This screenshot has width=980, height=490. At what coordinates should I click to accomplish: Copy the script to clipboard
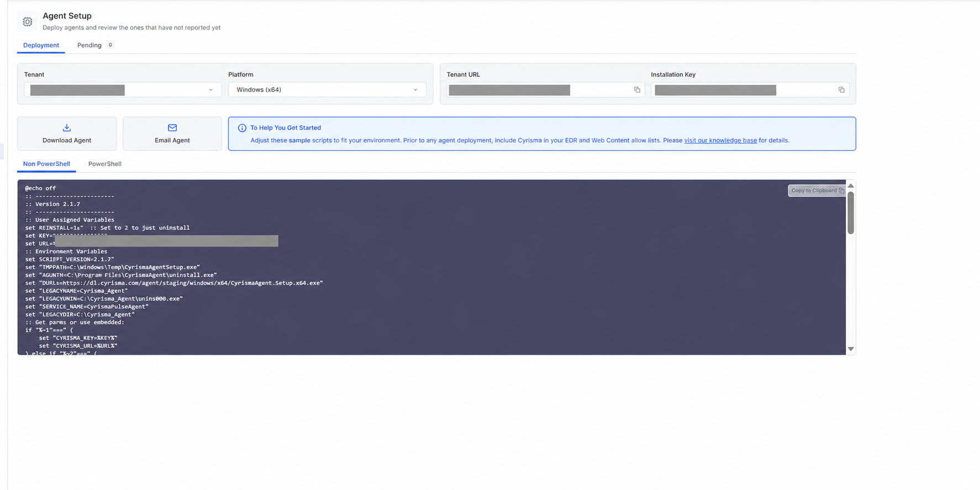point(817,191)
